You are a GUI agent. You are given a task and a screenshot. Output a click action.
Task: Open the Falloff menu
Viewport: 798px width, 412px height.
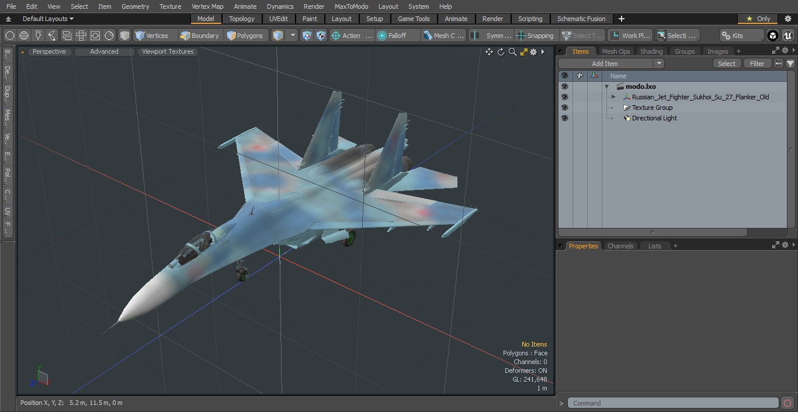pos(397,36)
